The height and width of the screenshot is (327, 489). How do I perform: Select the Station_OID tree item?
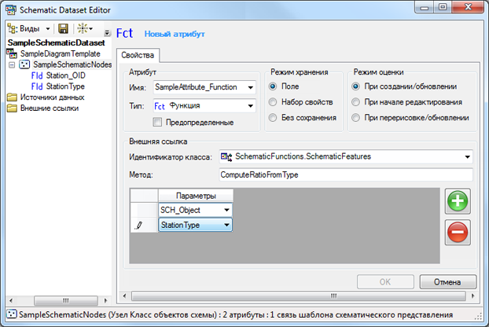tap(65, 75)
